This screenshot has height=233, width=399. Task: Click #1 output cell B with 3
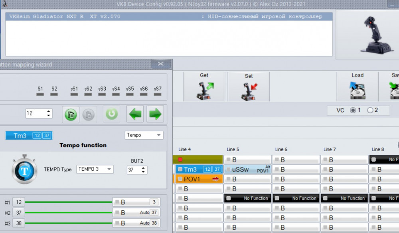click(136, 202)
